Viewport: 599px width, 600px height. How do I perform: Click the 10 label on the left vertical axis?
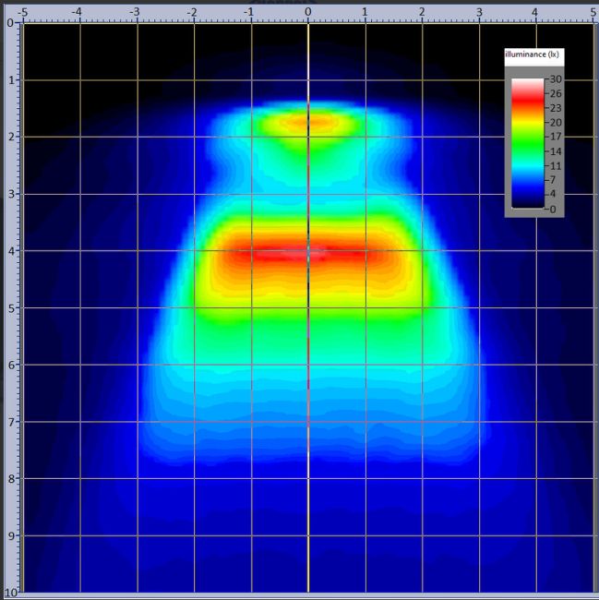(x=8, y=592)
